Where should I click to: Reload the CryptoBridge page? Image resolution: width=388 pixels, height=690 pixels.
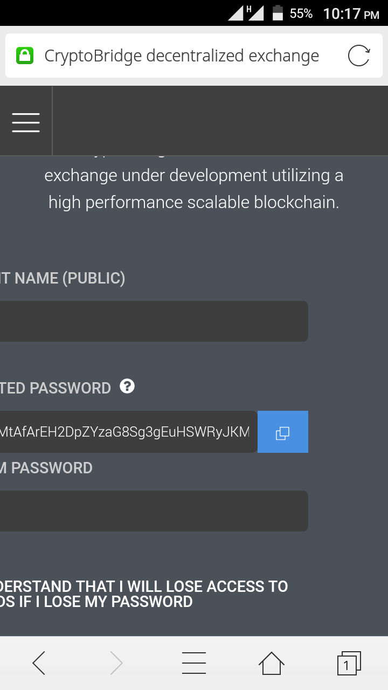(x=359, y=56)
